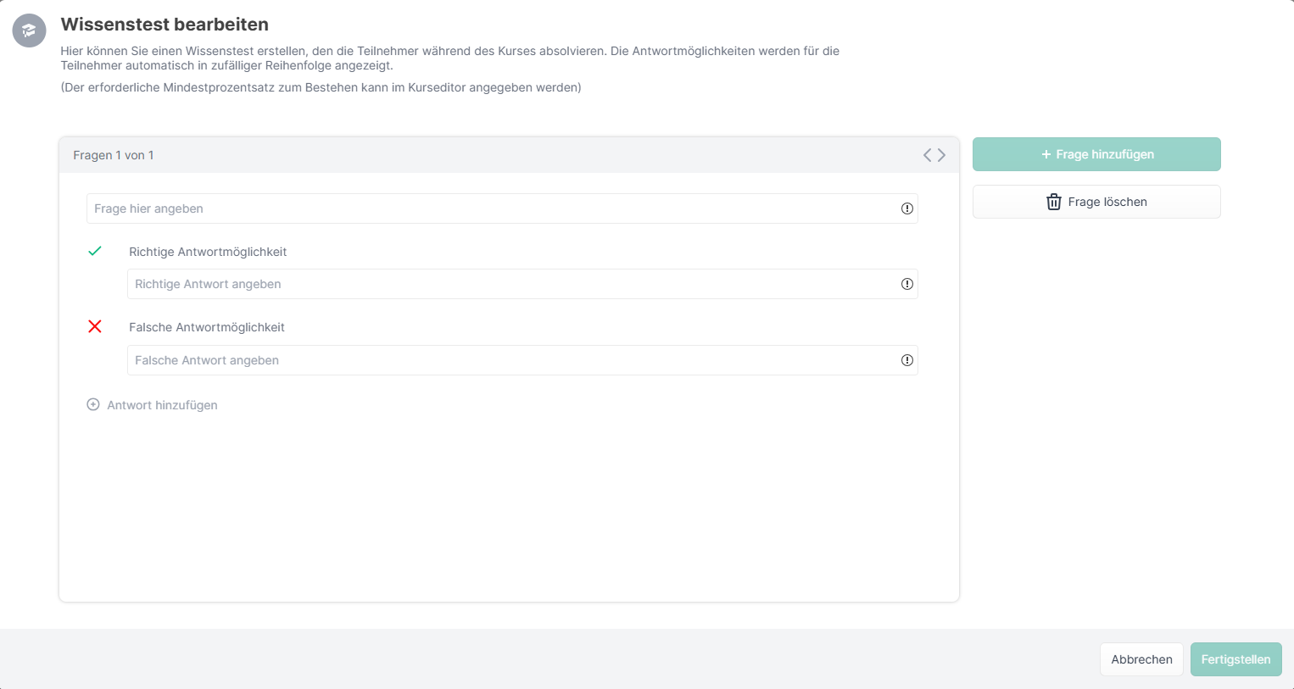This screenshot has width=1294, height=689.
Task: Click the graduation cap icon beside the title
Action: (29, 31)
